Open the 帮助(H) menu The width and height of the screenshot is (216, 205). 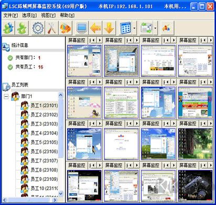(67, 15)
